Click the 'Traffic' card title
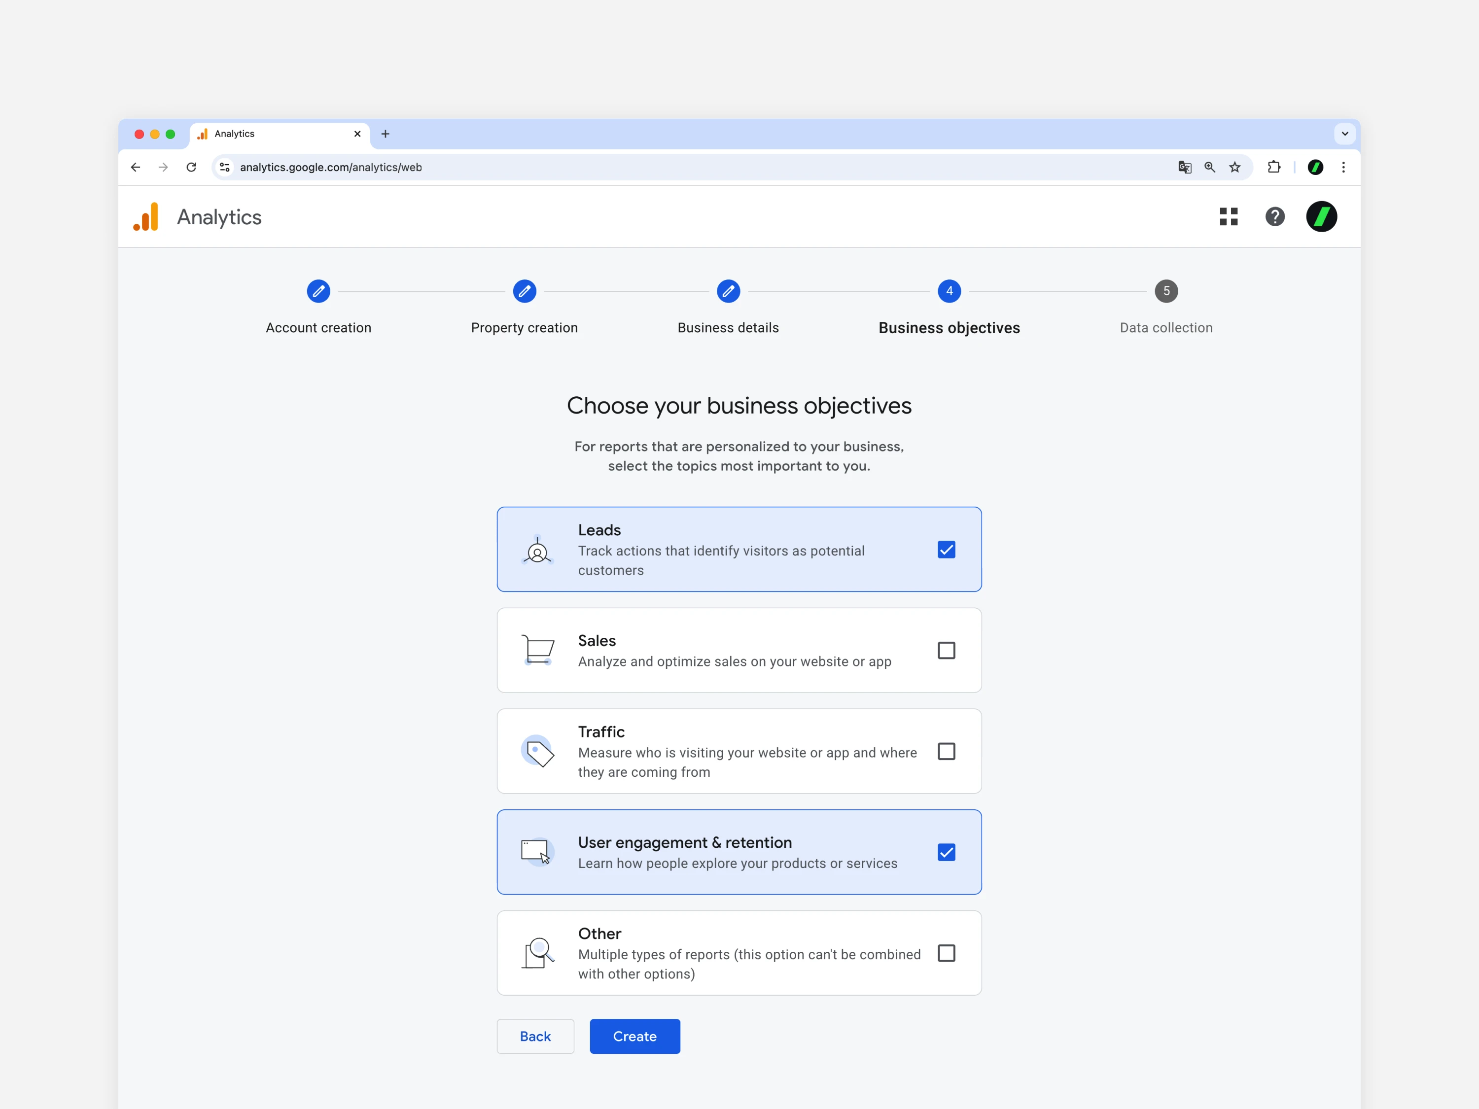This screenshot has height=1109, width=1479. [601, 732]
